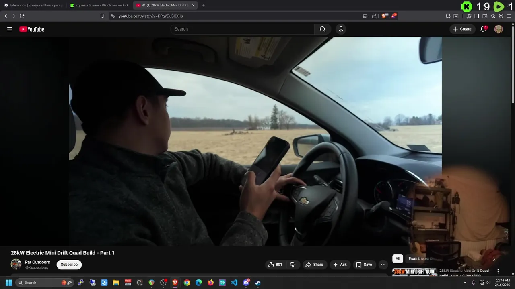Close the 28kW Electric Mini Drift tab

193,5
